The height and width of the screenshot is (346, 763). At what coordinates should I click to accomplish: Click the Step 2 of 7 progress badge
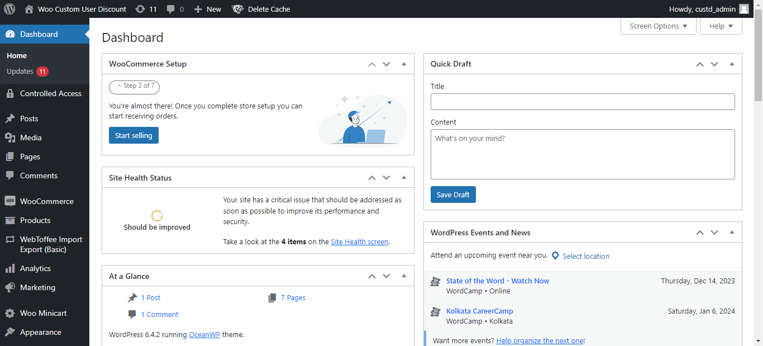tap(134, 87)
